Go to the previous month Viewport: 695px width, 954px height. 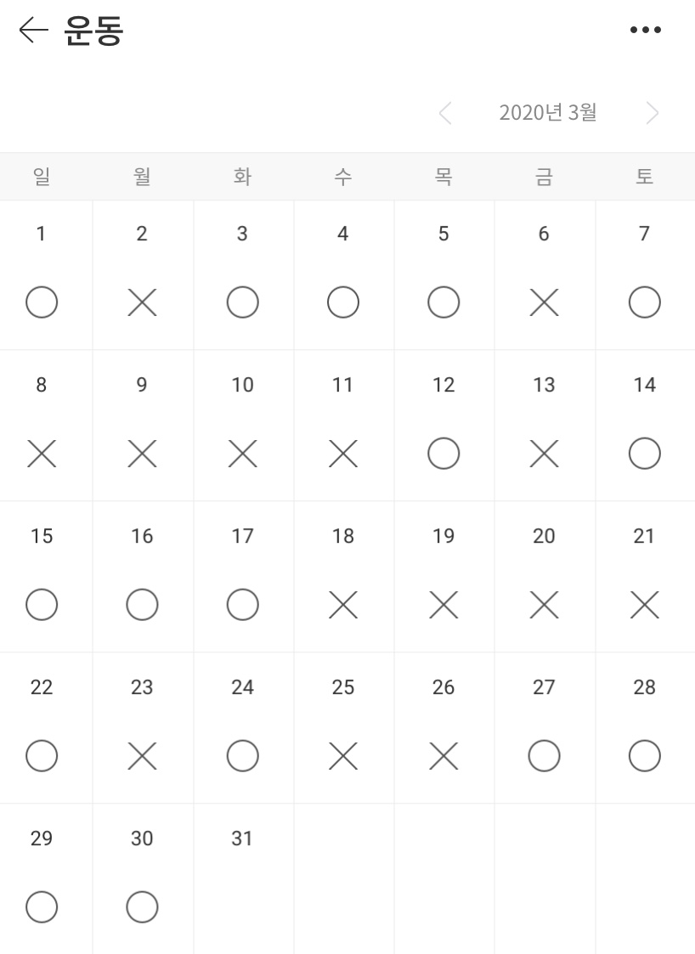(x=445, y=112)
